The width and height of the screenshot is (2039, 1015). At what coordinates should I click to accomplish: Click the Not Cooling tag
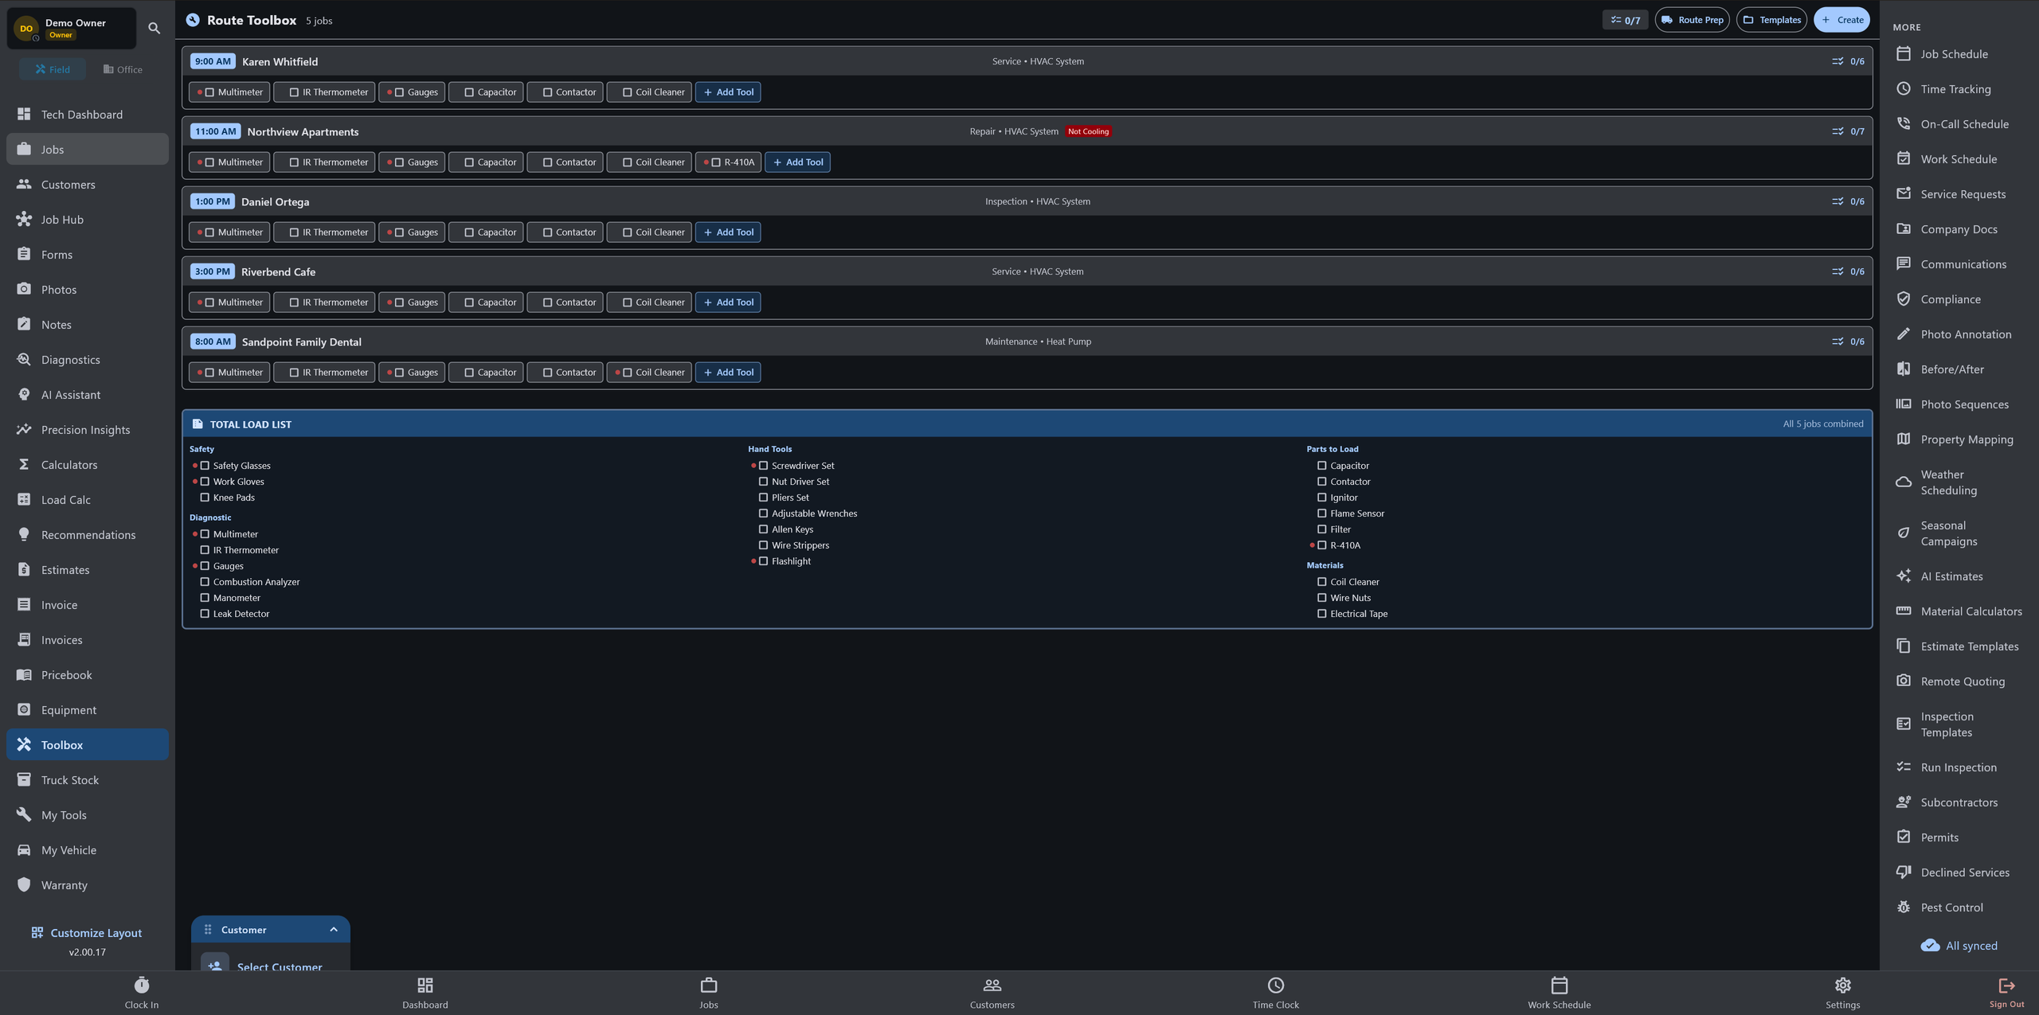click(x=1088, y=131)
